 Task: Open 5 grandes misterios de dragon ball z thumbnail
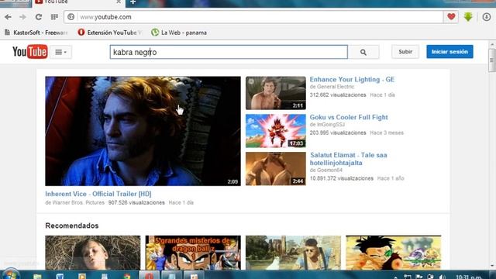point(193,253)
